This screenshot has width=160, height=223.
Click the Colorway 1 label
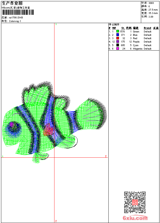15,21
